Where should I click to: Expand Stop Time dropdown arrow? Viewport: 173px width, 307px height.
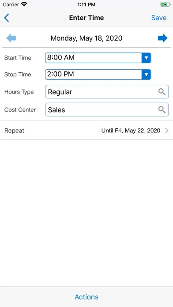[x=146, y=75]
